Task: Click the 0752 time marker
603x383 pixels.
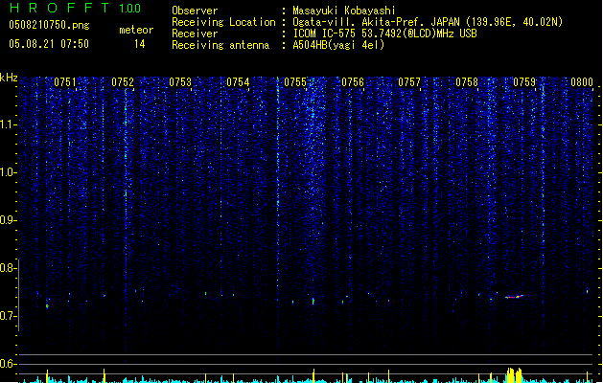Action: 123,82
